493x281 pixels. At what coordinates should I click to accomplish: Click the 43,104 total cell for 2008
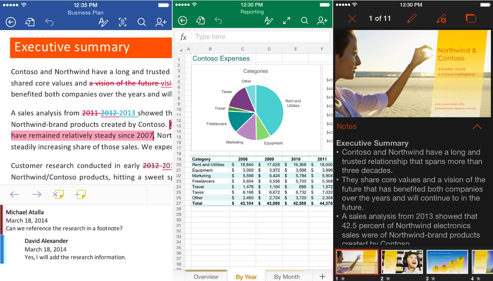[x=243, y=204]
